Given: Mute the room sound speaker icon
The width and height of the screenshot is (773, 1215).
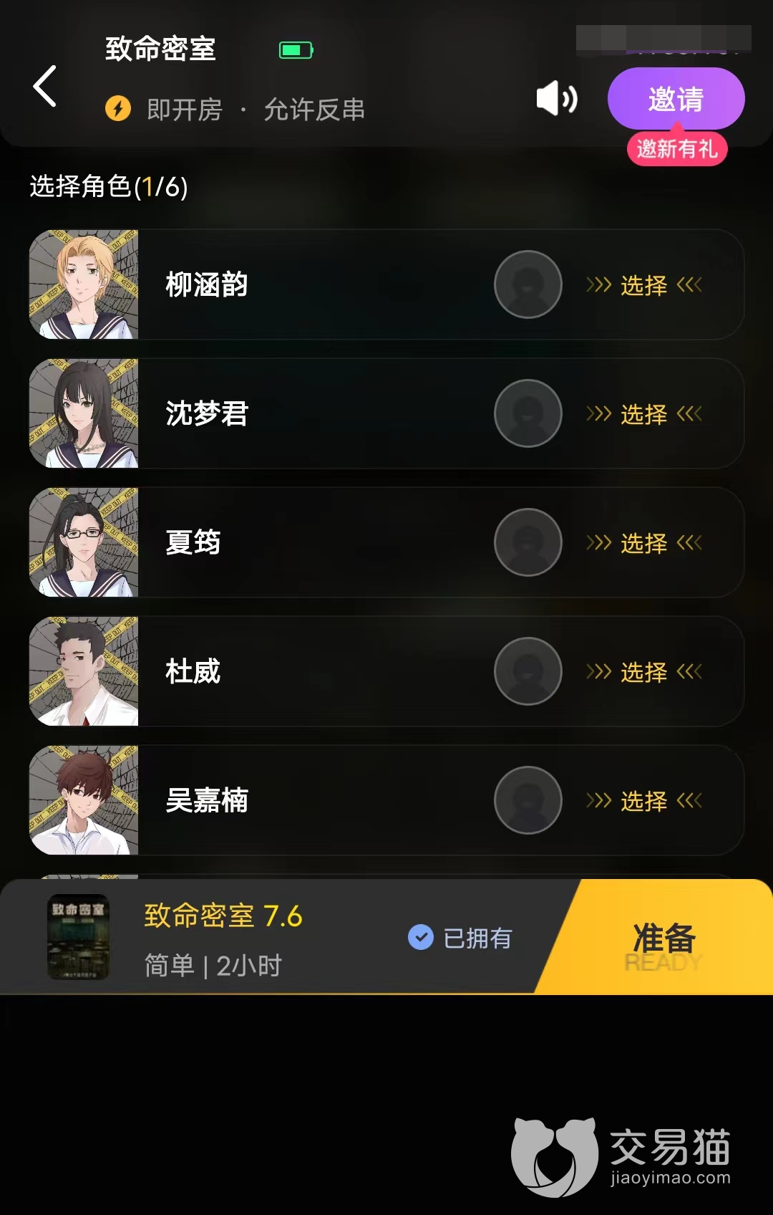Looking at the screenshot, I should tap(557, 98).
